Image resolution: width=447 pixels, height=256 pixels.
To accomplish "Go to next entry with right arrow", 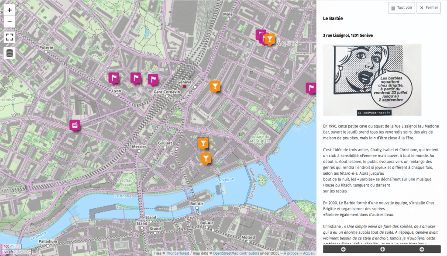I will click(x=422, y=249).
